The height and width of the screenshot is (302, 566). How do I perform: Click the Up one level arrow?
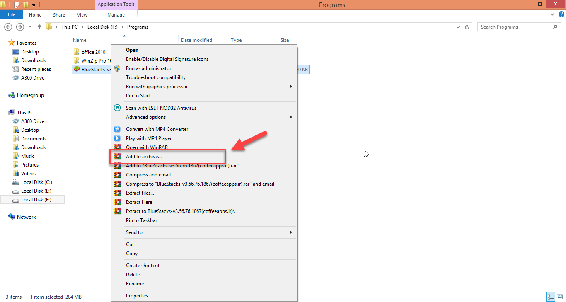pos(39,27)
